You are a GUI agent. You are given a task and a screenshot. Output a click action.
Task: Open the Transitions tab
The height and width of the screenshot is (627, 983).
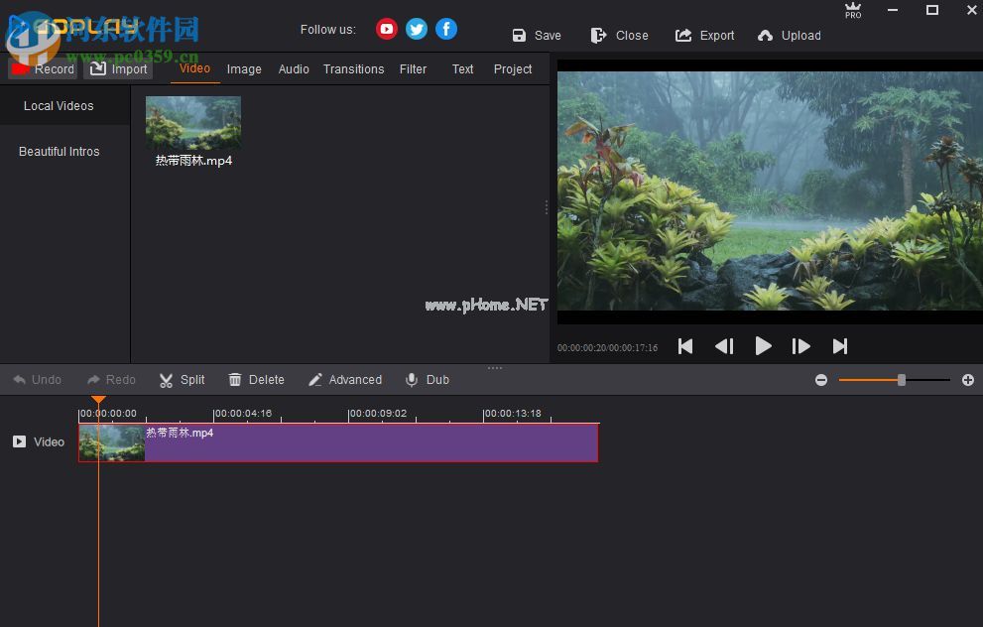tap(353, 69)
